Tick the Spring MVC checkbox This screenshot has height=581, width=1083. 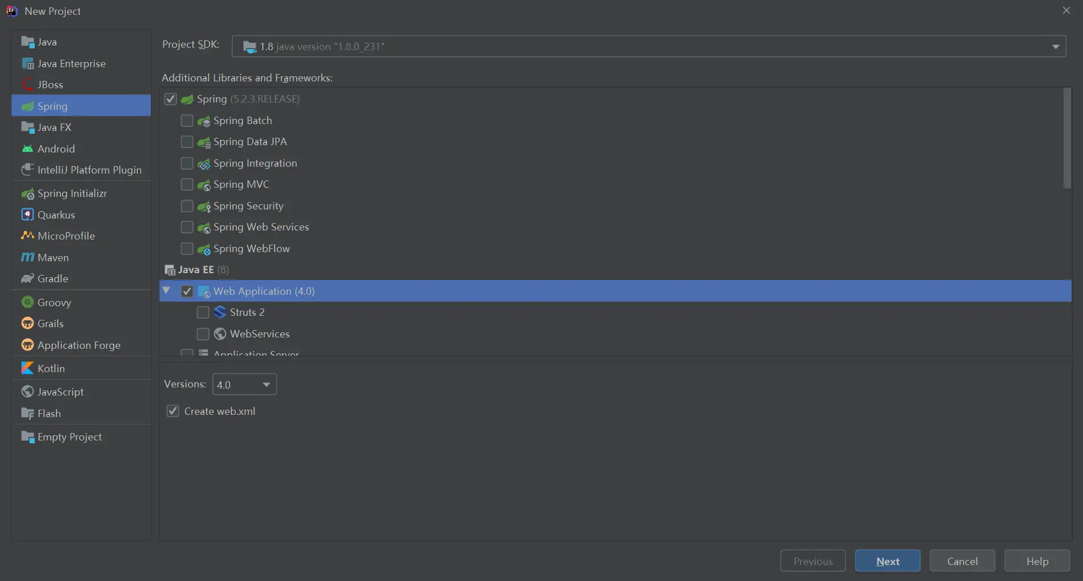187,184
